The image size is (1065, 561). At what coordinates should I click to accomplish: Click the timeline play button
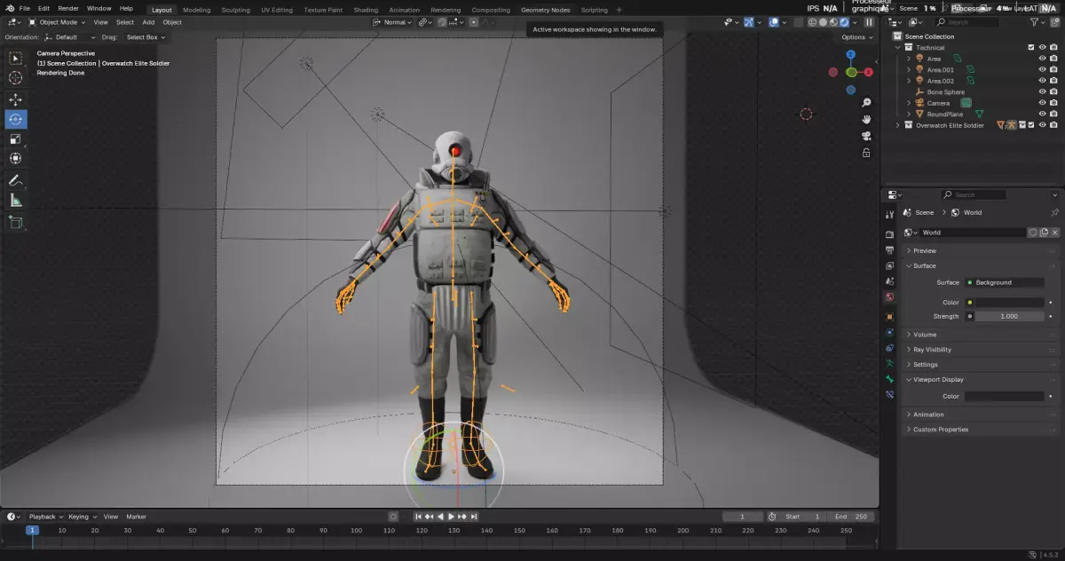(451, 517)
